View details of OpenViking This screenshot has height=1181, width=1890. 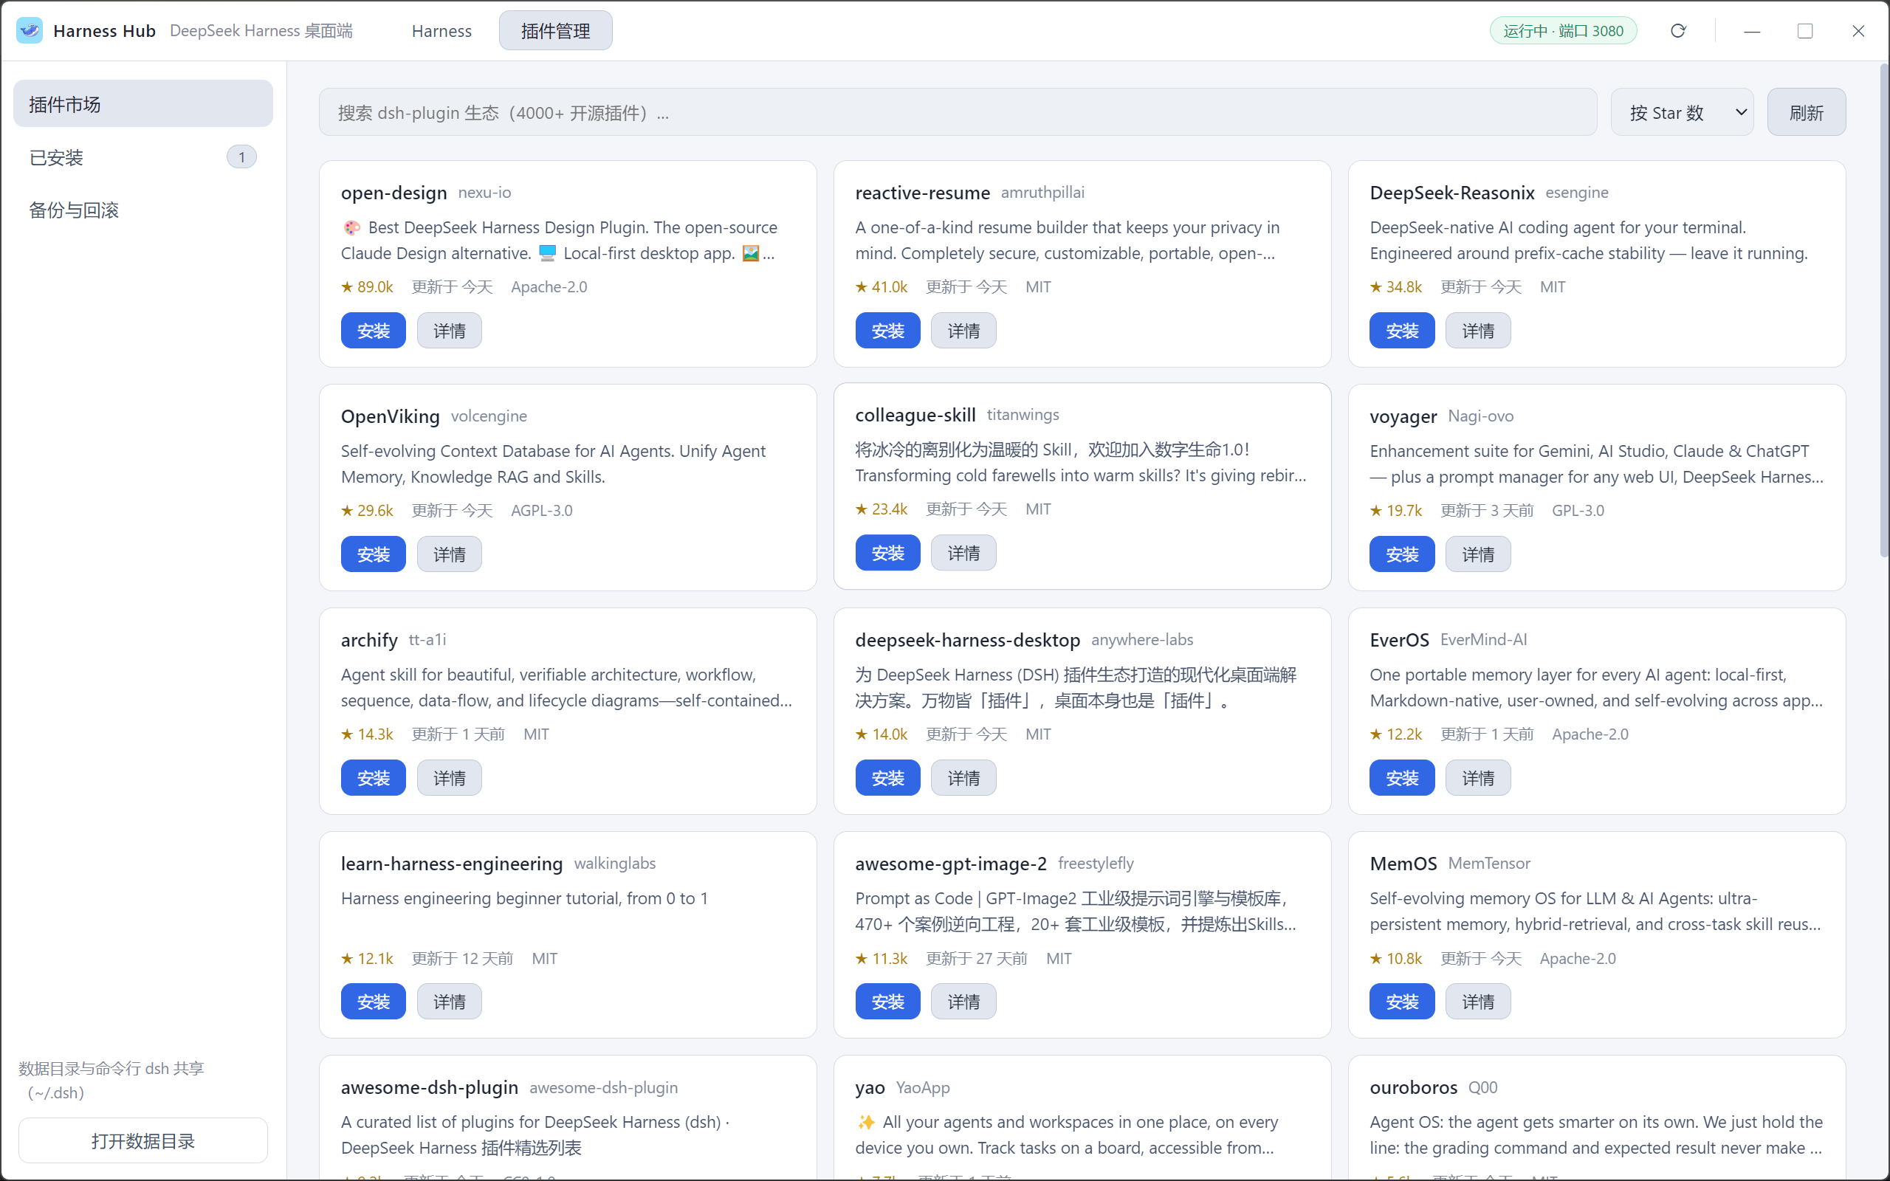click(449, 554)
